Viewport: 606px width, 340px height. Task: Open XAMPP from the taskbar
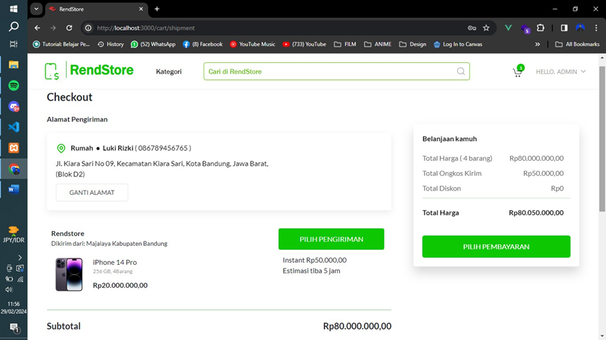[13, 148]
